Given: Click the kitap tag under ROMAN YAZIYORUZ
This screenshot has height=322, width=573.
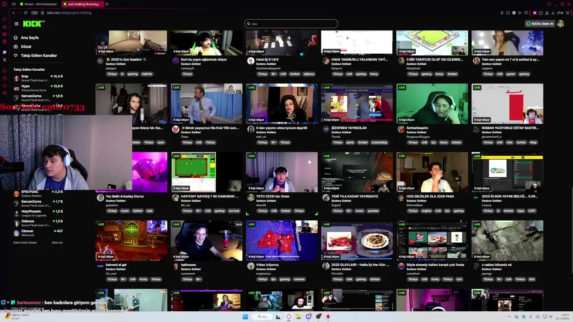Looking at the screenshot, I should pos(533,142).
